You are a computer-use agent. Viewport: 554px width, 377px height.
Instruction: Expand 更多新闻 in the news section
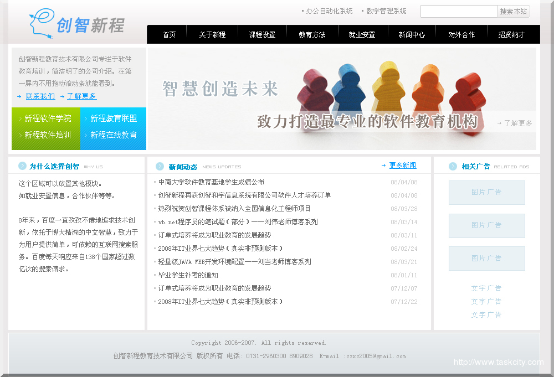click(403, 165)
